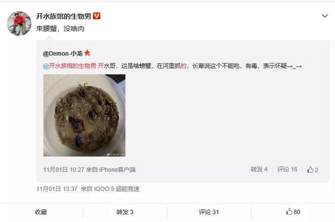
Task: Open the post options chevron dropdown
Action: pos(325,16)
